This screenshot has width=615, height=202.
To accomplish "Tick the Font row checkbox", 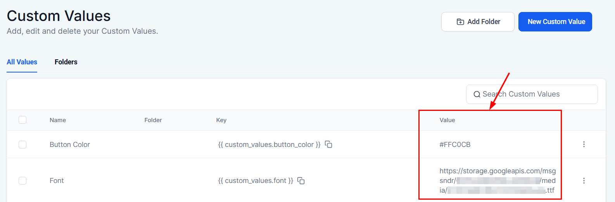I will pyautogui.click(x=22, y=181).
